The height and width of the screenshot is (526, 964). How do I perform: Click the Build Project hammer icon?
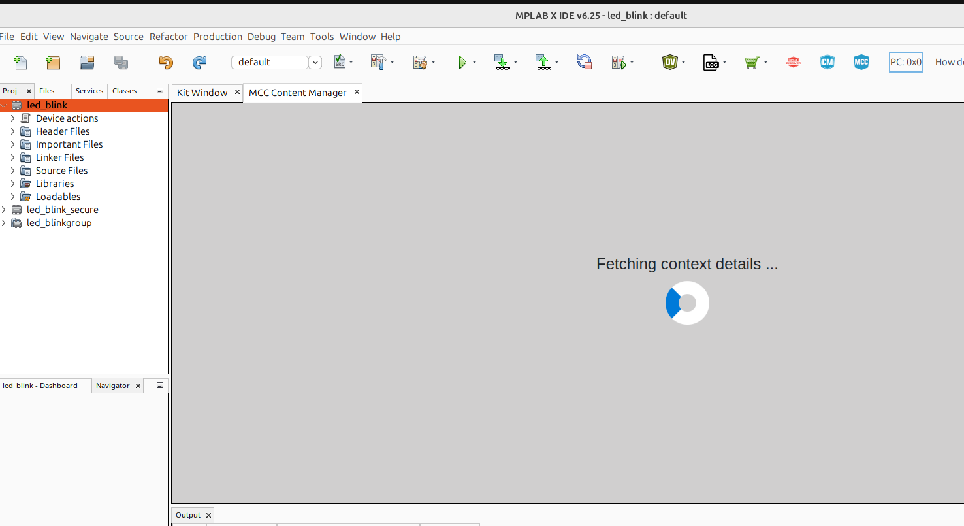378,62
